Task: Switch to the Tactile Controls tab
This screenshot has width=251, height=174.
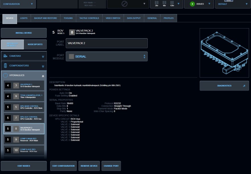Action: pos(89,18)
